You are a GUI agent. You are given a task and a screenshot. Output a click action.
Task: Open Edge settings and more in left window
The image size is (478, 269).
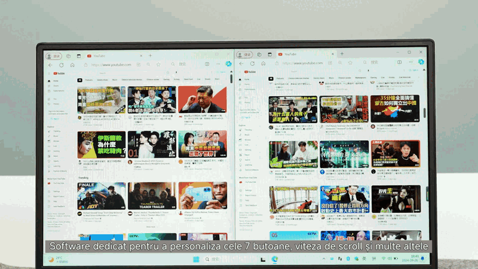218,64
